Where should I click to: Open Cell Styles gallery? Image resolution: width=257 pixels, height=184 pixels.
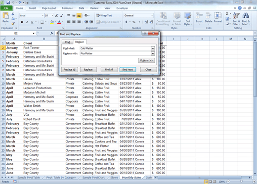click(x=188, y=19)
